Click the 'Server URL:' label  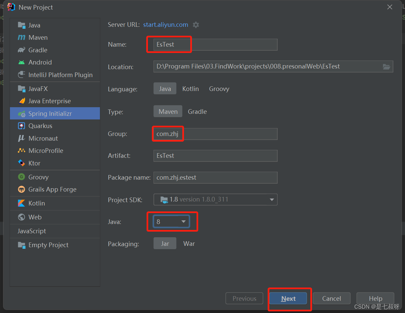(x=124, y=25)
